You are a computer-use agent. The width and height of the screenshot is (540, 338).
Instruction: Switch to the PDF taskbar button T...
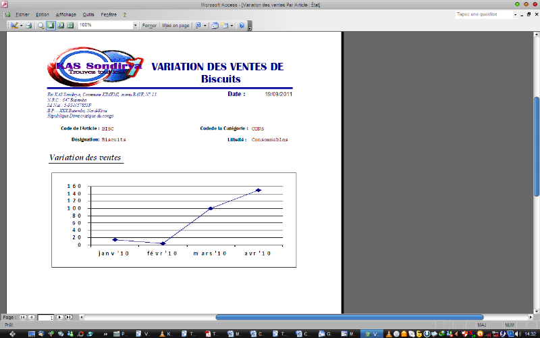pos(212,334)
